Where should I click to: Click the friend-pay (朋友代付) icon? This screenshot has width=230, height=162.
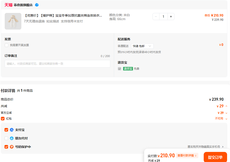pos(12,138)
